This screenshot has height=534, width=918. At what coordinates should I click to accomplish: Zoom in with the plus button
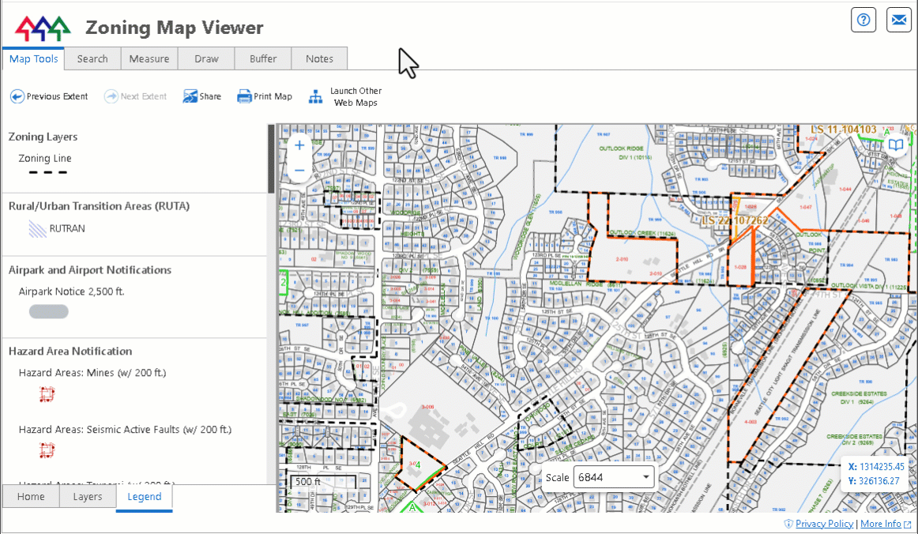pyautogui.click(x=299, y=145)
